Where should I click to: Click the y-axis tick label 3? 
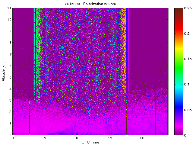coord(10,100)
